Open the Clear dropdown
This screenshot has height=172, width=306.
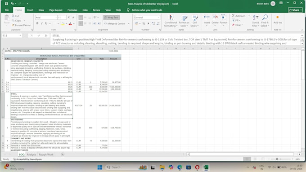(x=238, y=25)
